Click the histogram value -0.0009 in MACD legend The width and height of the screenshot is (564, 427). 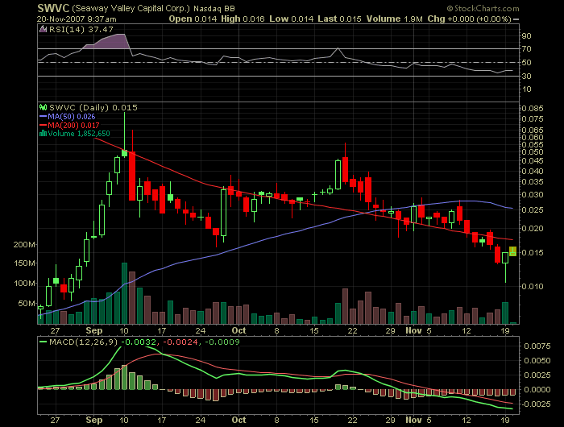click(222, 342)
